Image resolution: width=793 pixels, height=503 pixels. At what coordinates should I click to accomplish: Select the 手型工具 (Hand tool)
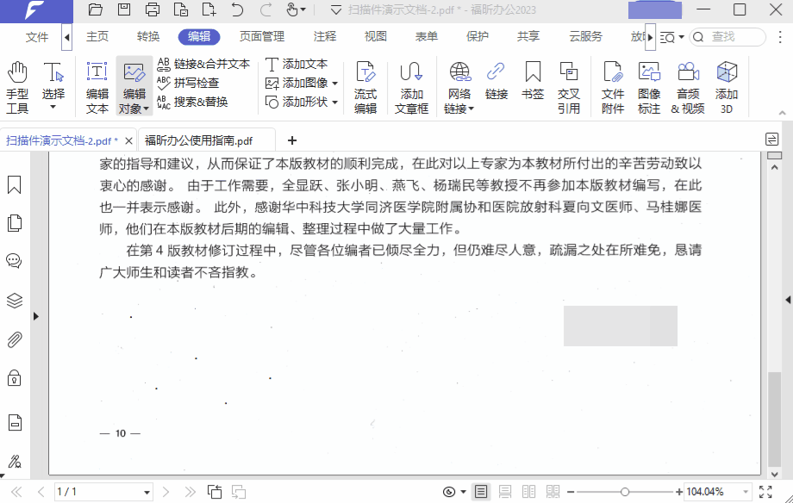[x=16, y=84]
